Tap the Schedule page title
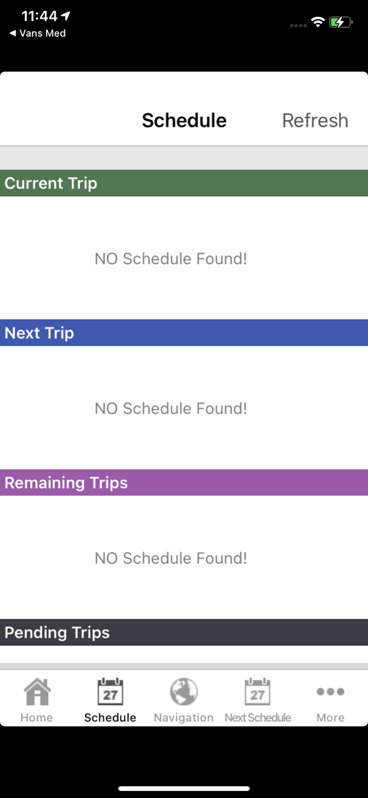The width and height of the screenshot is (368, 798). pos(184,120)
